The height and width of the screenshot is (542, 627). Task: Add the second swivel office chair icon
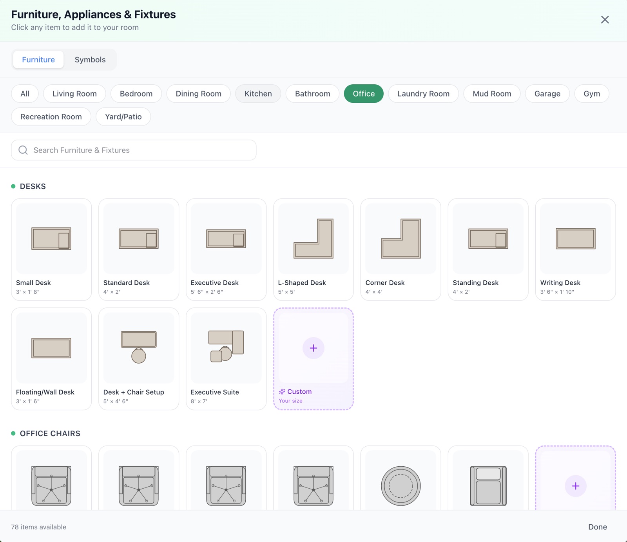click(139, 486)
